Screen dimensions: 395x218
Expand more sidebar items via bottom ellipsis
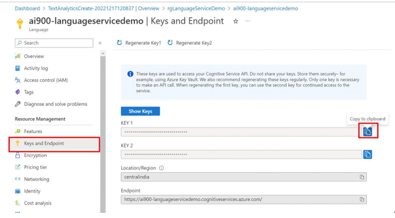click(17, 212)
